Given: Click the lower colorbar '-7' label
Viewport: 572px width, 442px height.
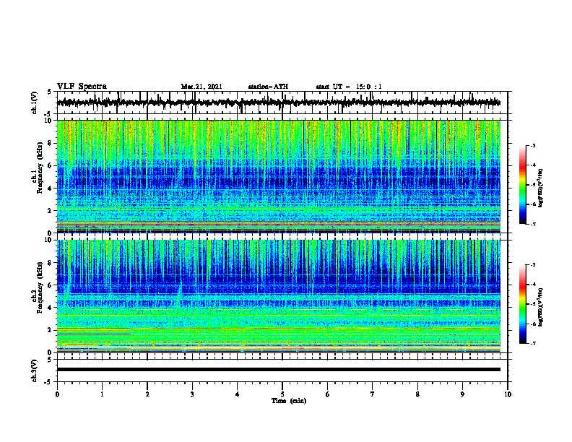Looking at the screenshot, I should pos(533,344).
